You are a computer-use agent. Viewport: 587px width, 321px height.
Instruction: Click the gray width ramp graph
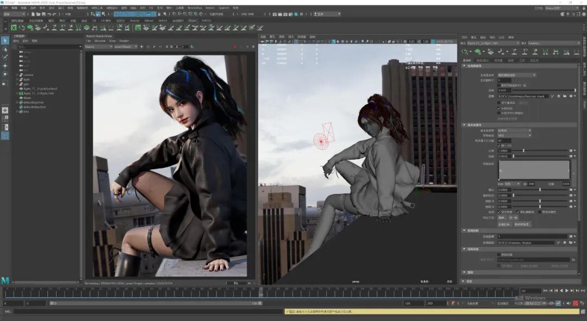(x=534, y=170)
